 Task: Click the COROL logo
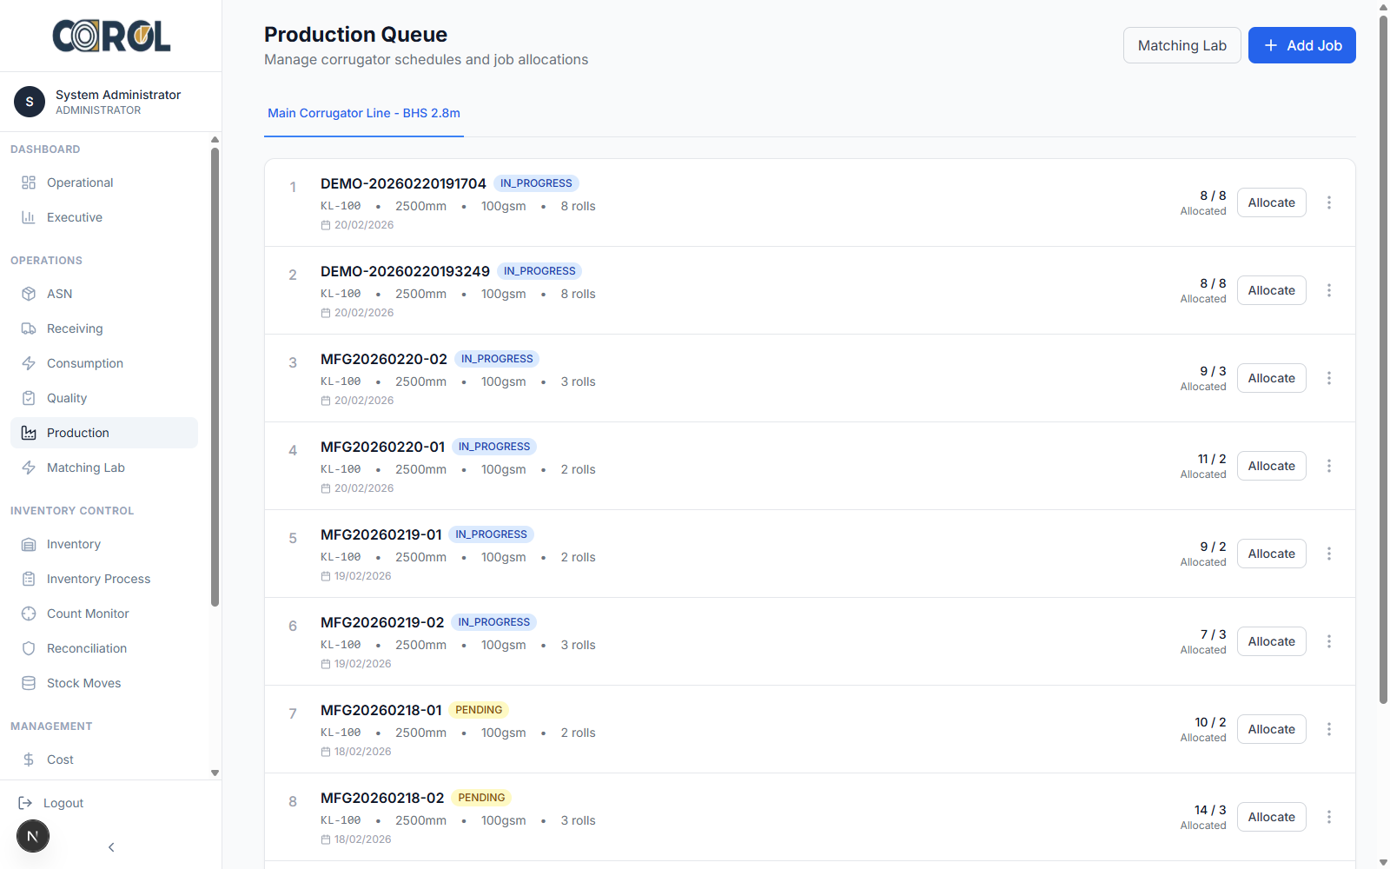tap(110, 36)
